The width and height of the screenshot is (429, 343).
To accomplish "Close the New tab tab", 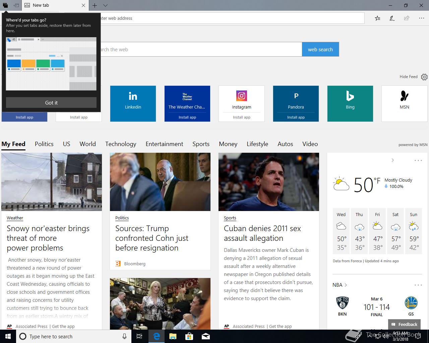I will pos(83,5).
